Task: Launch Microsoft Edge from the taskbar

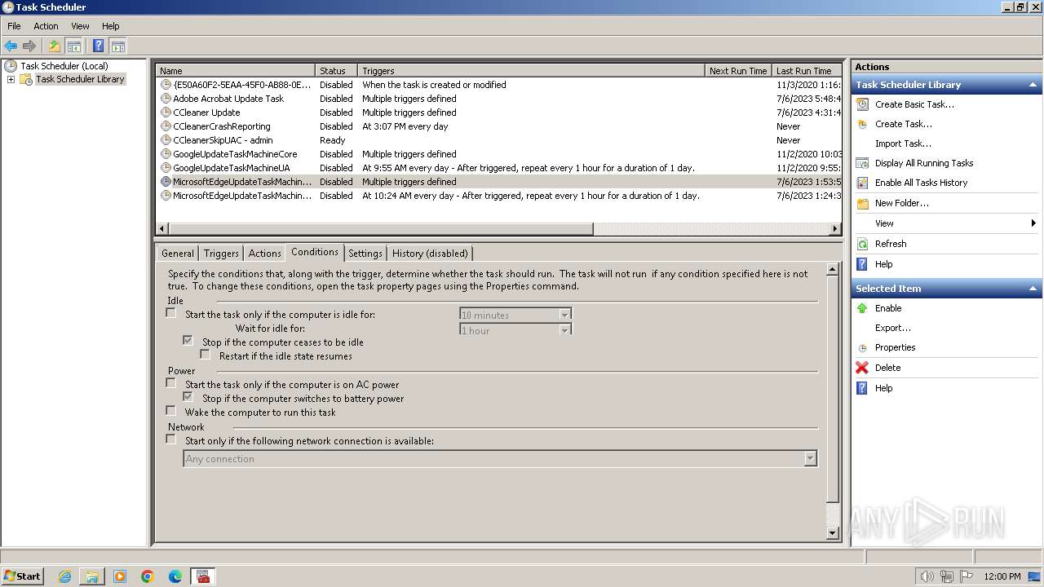Action: (x=175, y=576)
